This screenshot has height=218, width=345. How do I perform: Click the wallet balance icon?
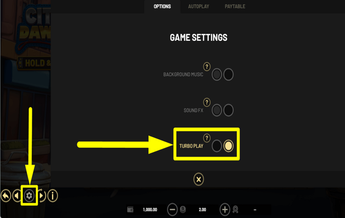(x=130, y=210)
